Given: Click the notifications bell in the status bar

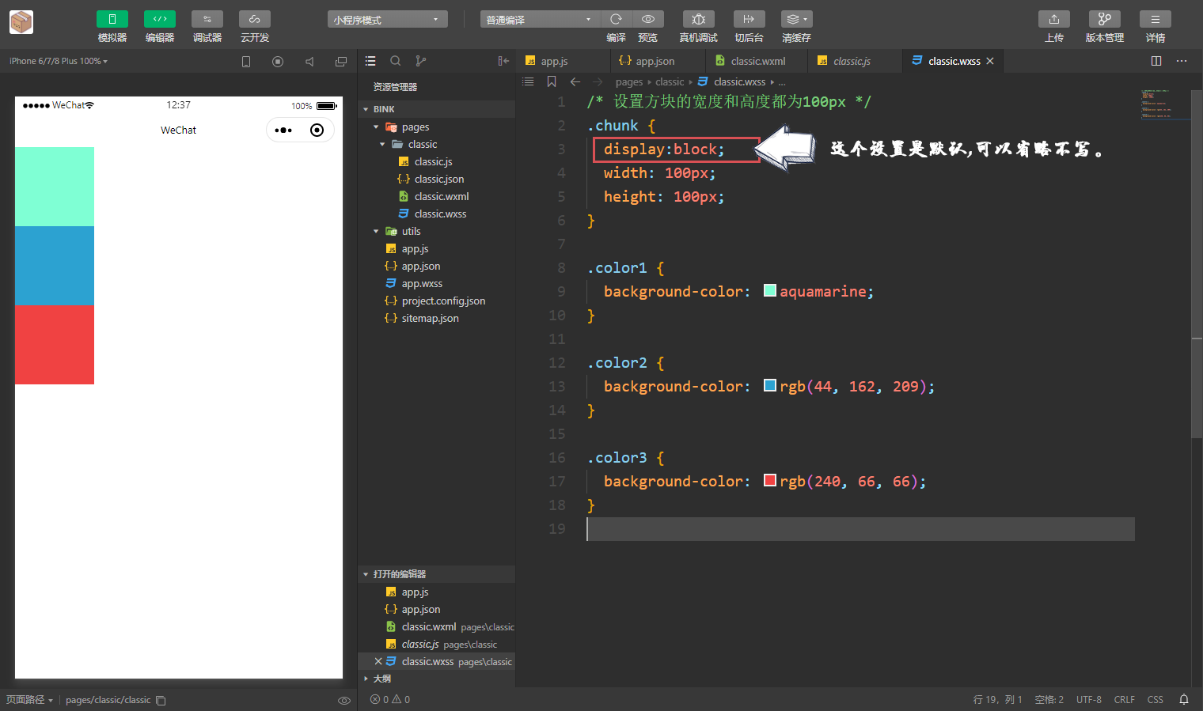Looking at the screenshot, I should pos(1184,699).
